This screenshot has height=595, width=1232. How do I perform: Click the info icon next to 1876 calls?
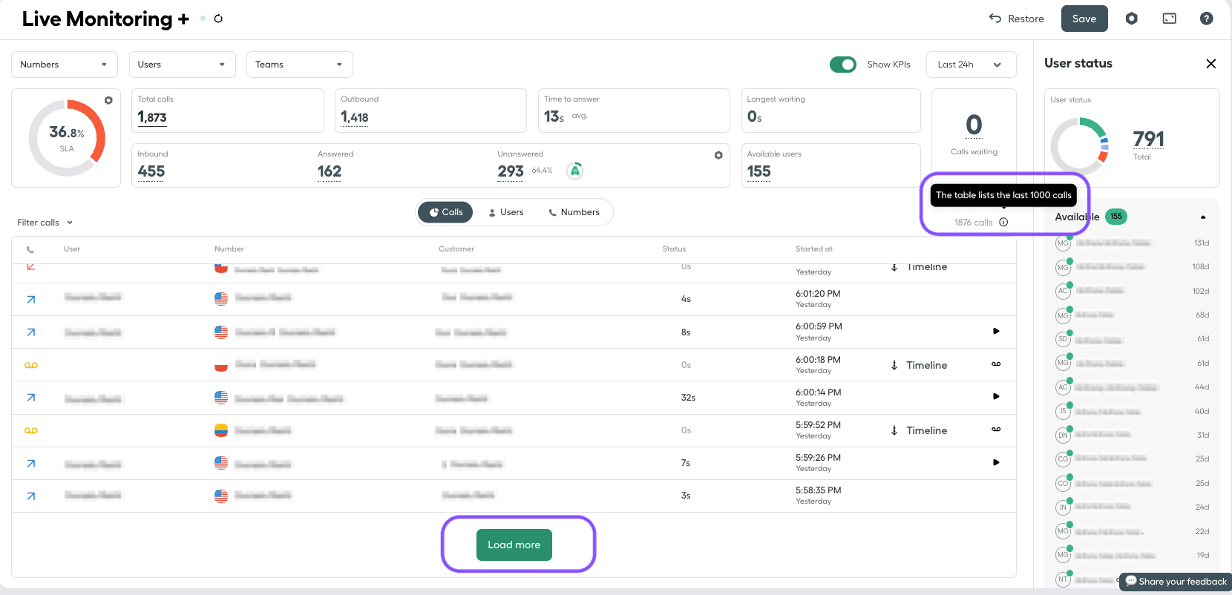tap(1003, 223)
